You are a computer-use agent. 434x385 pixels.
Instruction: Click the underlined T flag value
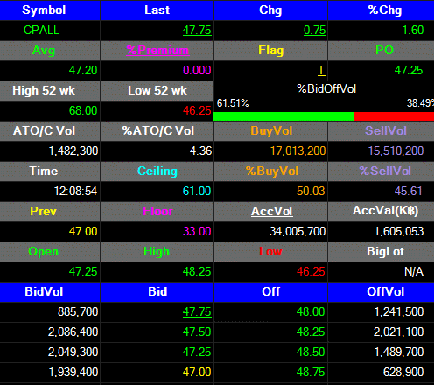pos(321,70)
